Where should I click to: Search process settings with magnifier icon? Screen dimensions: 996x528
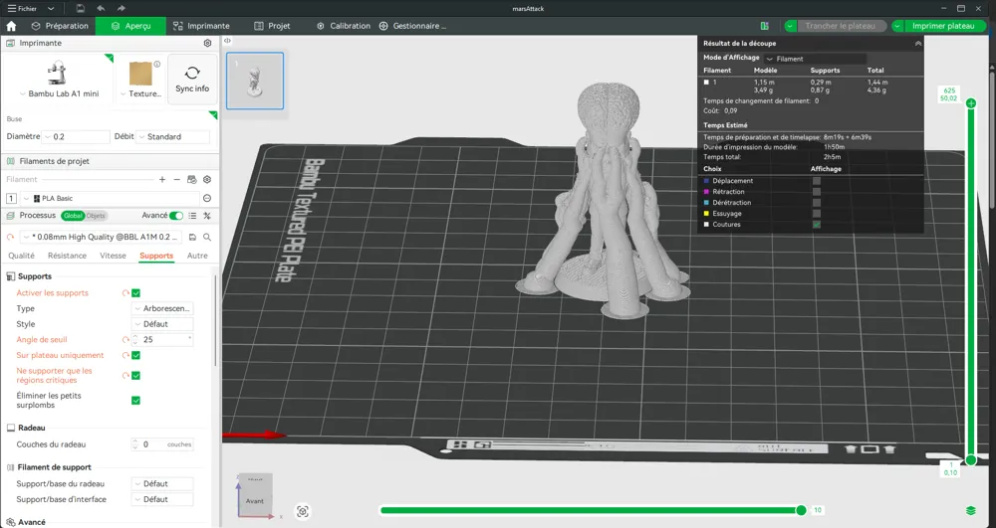click(207, 237)
